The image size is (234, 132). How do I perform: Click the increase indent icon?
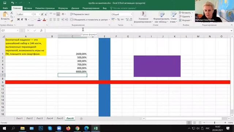click(x=67, y=19)
